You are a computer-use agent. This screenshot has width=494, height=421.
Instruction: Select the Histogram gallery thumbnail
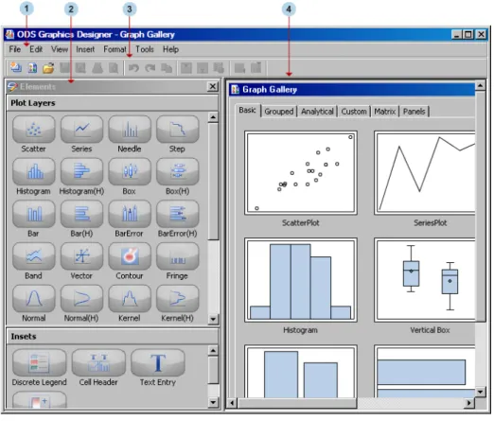coord(301,280)
